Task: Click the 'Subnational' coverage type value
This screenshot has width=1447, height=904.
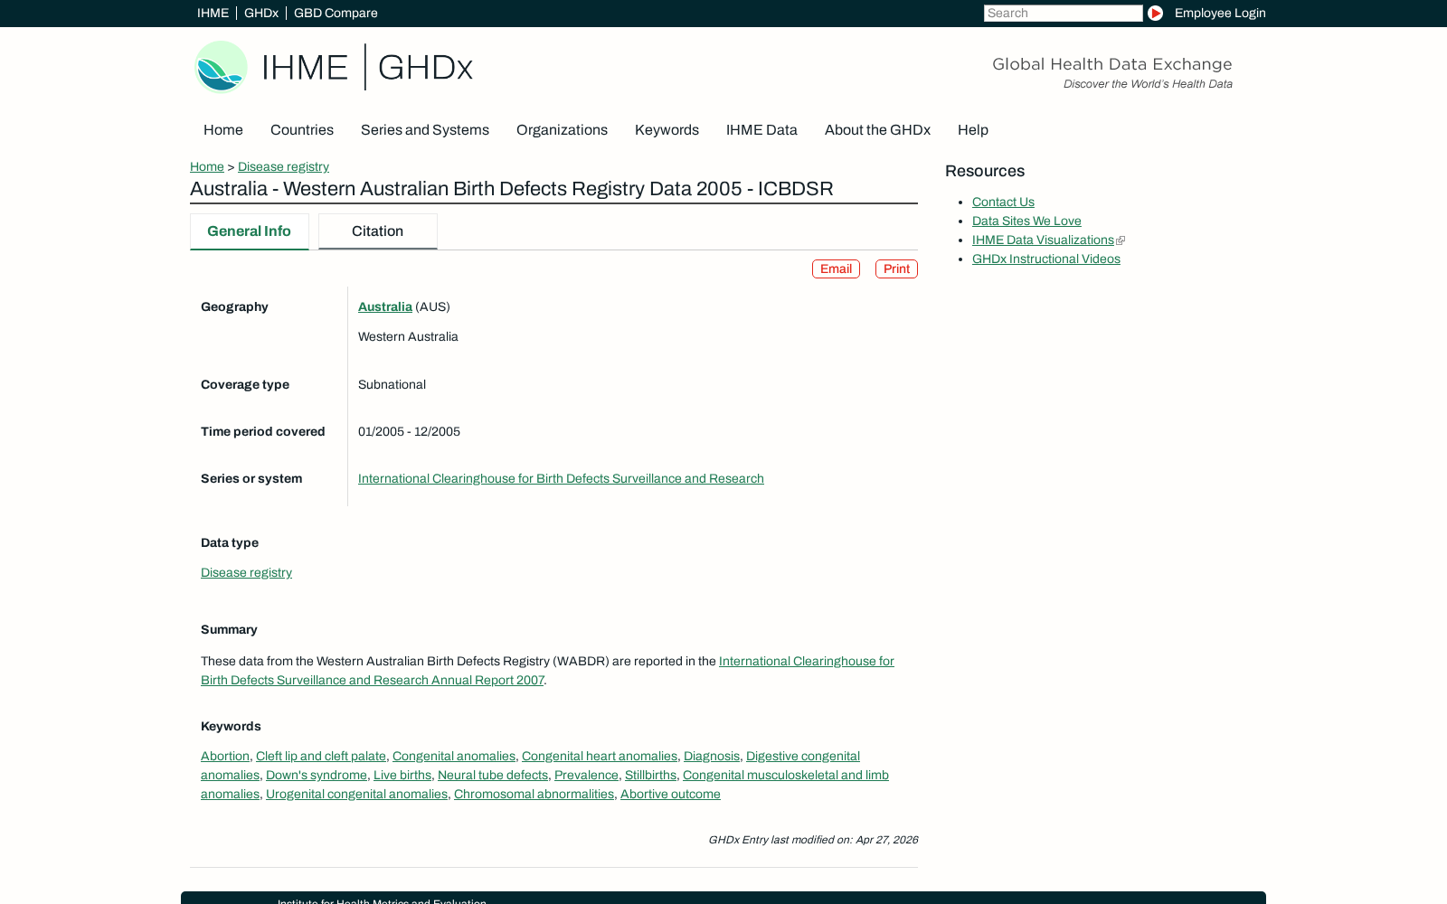Action: point(392,385)
